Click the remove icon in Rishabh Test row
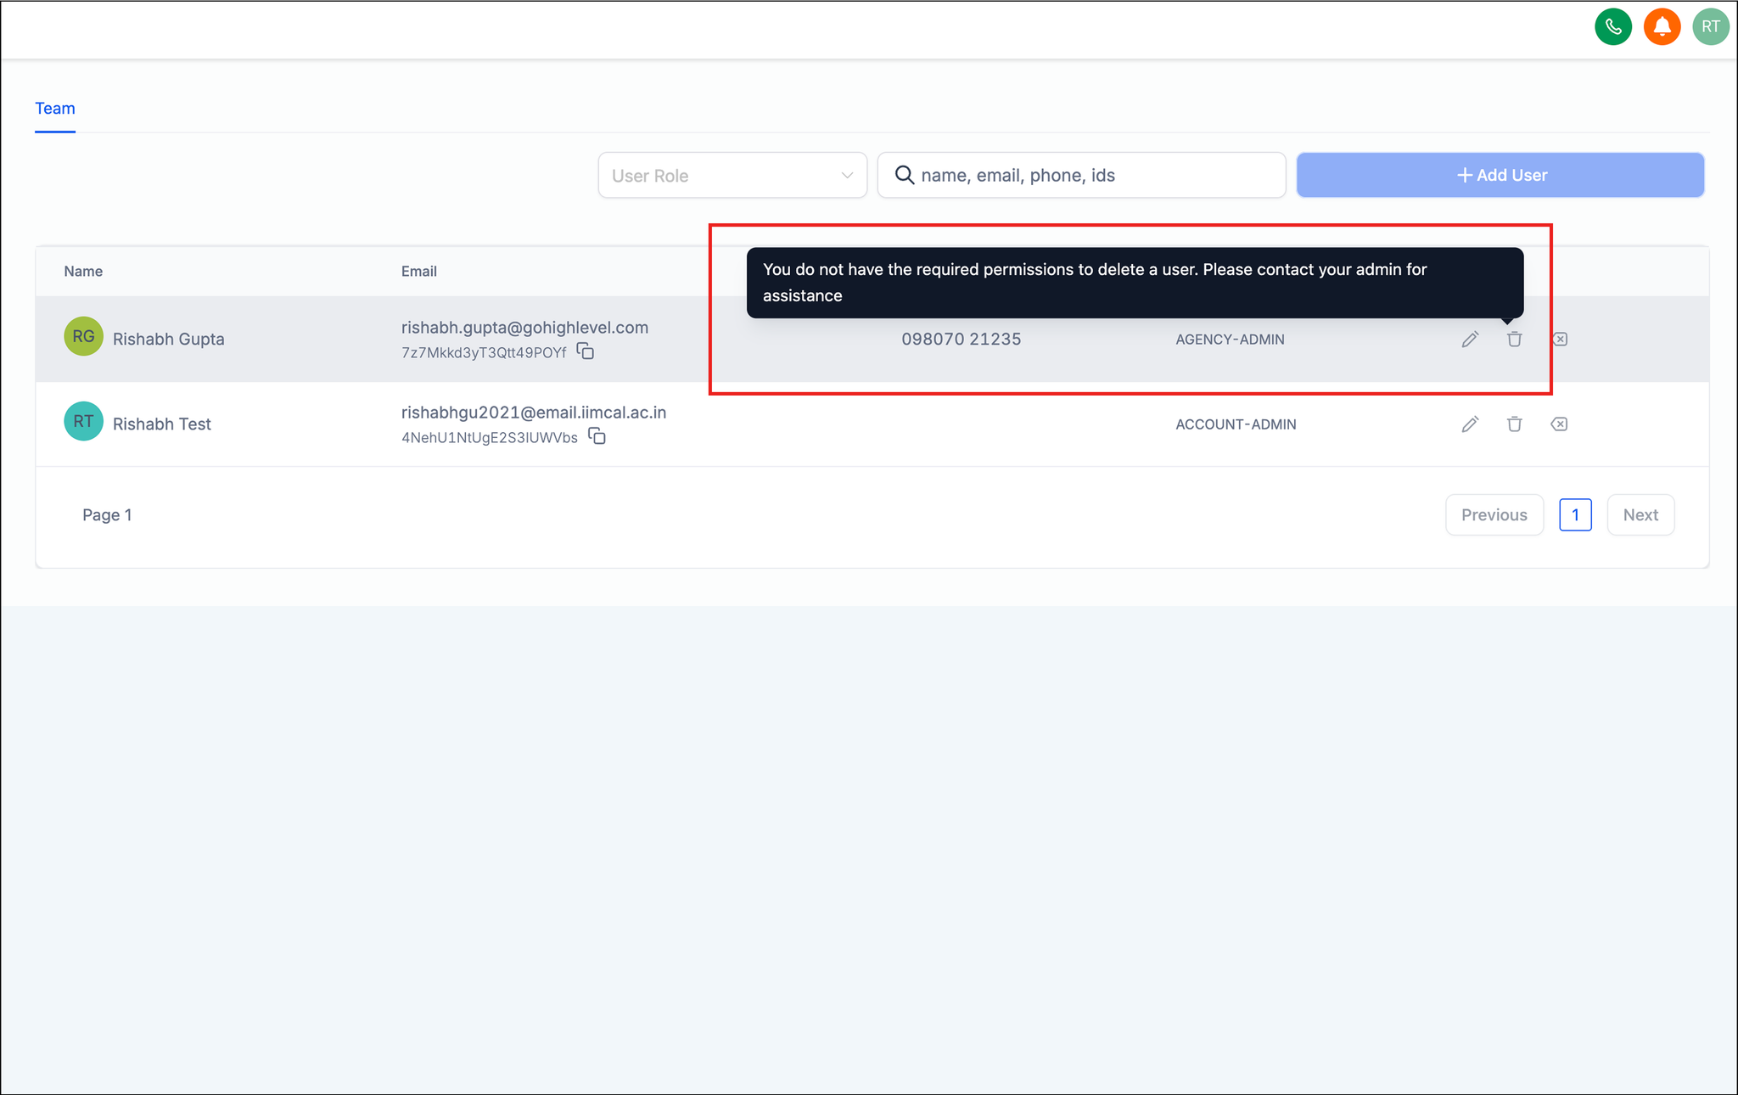1738x1095 pixels. click(1559, 424)
